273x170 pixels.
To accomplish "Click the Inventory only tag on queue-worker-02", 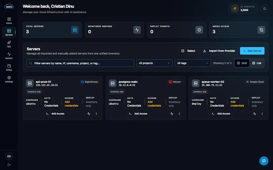I will 200,91.
